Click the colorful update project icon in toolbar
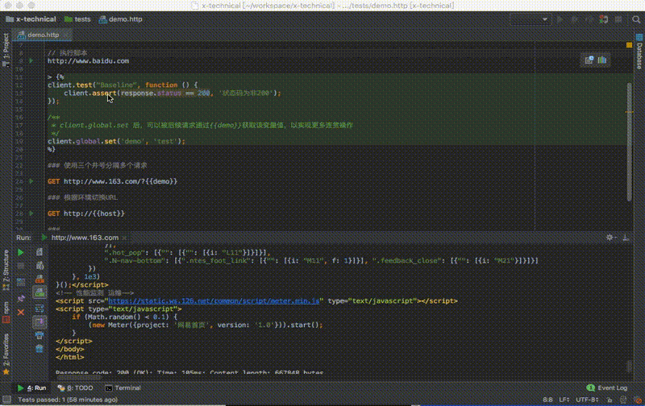The width and height of the screenshot is (645, 406). (603, 19)
